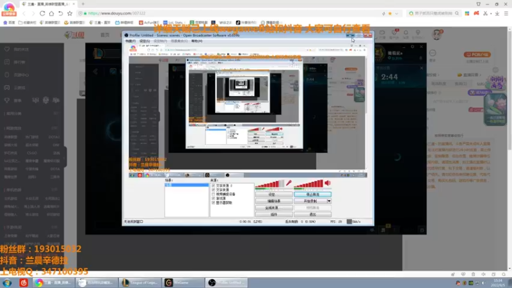Open address bar dropdown chevron
512x288 pixels.
coord(397,13)
